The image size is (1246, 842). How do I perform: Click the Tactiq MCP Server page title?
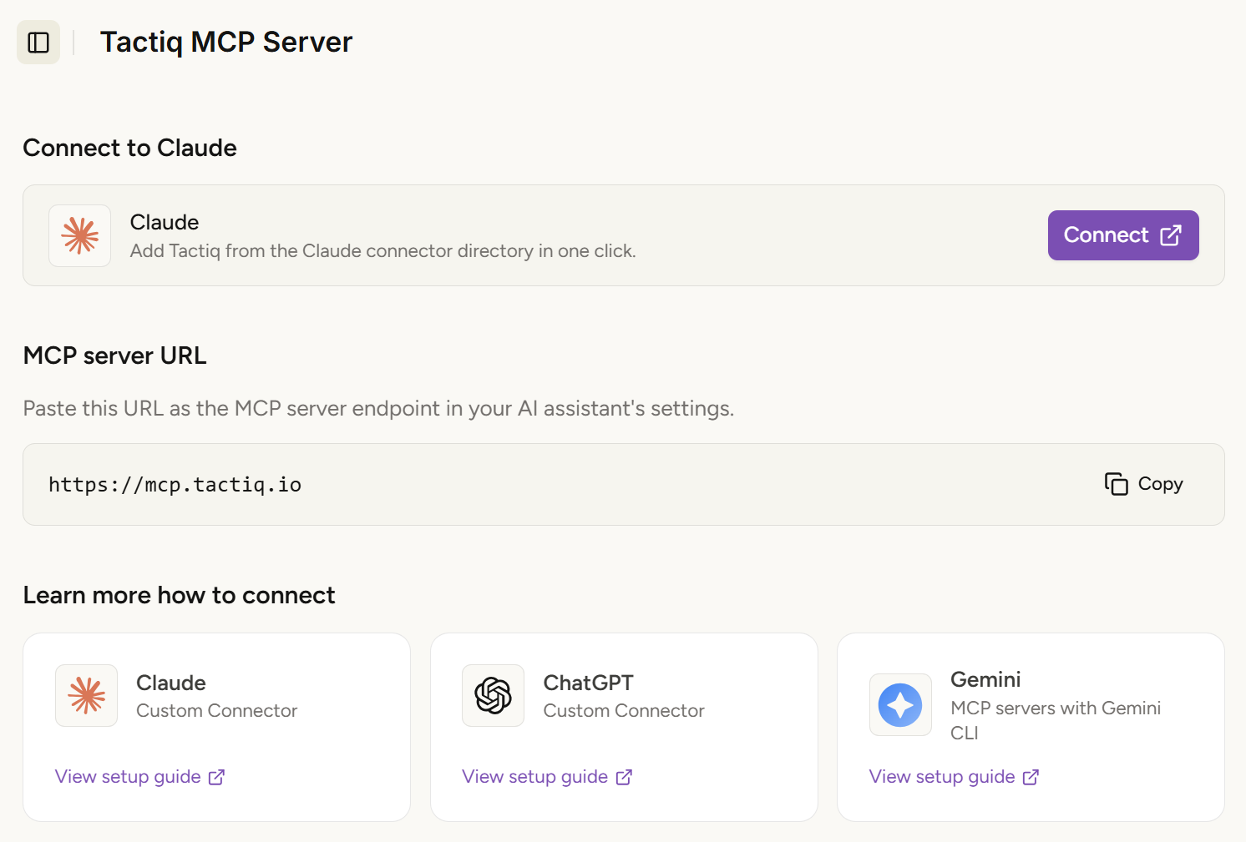[x=226, y=42]
